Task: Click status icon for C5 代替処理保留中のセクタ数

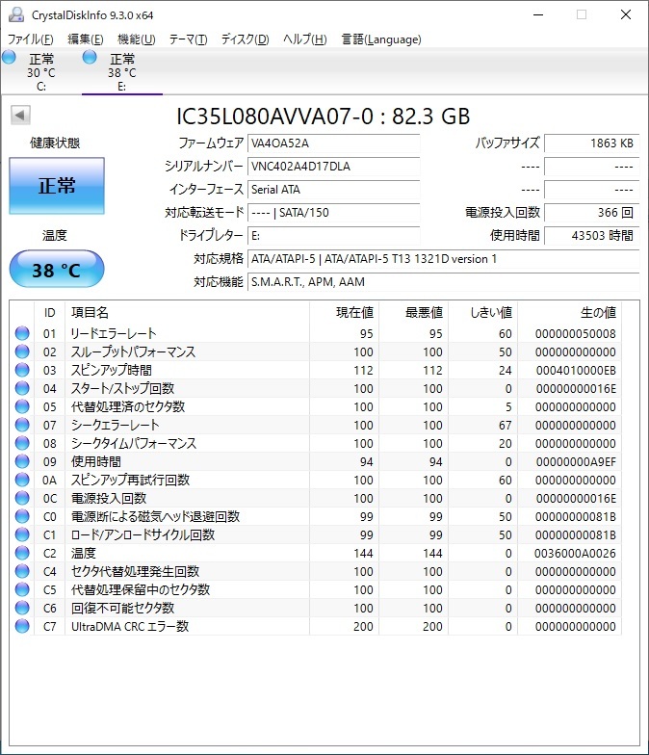Action: 22,589
